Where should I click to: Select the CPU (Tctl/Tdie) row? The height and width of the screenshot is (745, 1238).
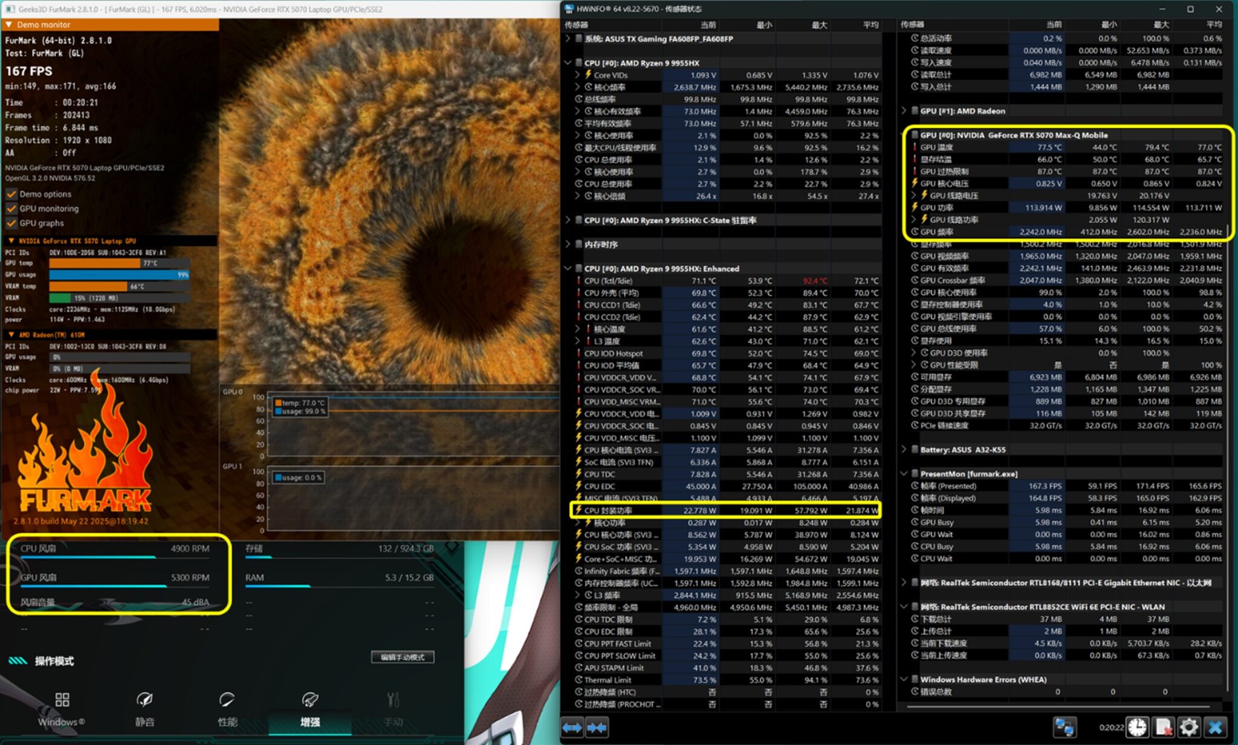click(x=727, y=281)
